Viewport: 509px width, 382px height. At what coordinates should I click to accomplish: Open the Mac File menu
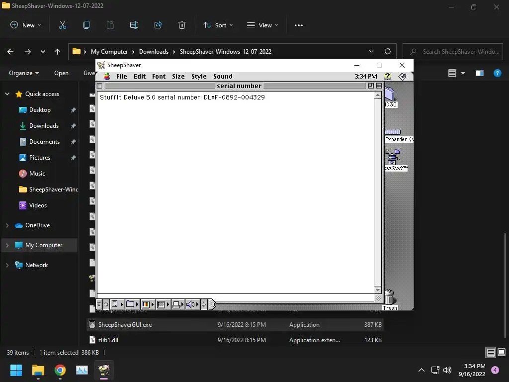pos(121,76)
